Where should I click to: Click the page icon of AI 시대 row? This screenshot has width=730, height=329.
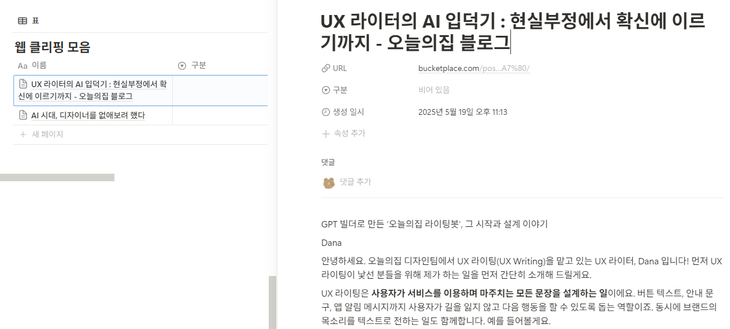point(23,115)
